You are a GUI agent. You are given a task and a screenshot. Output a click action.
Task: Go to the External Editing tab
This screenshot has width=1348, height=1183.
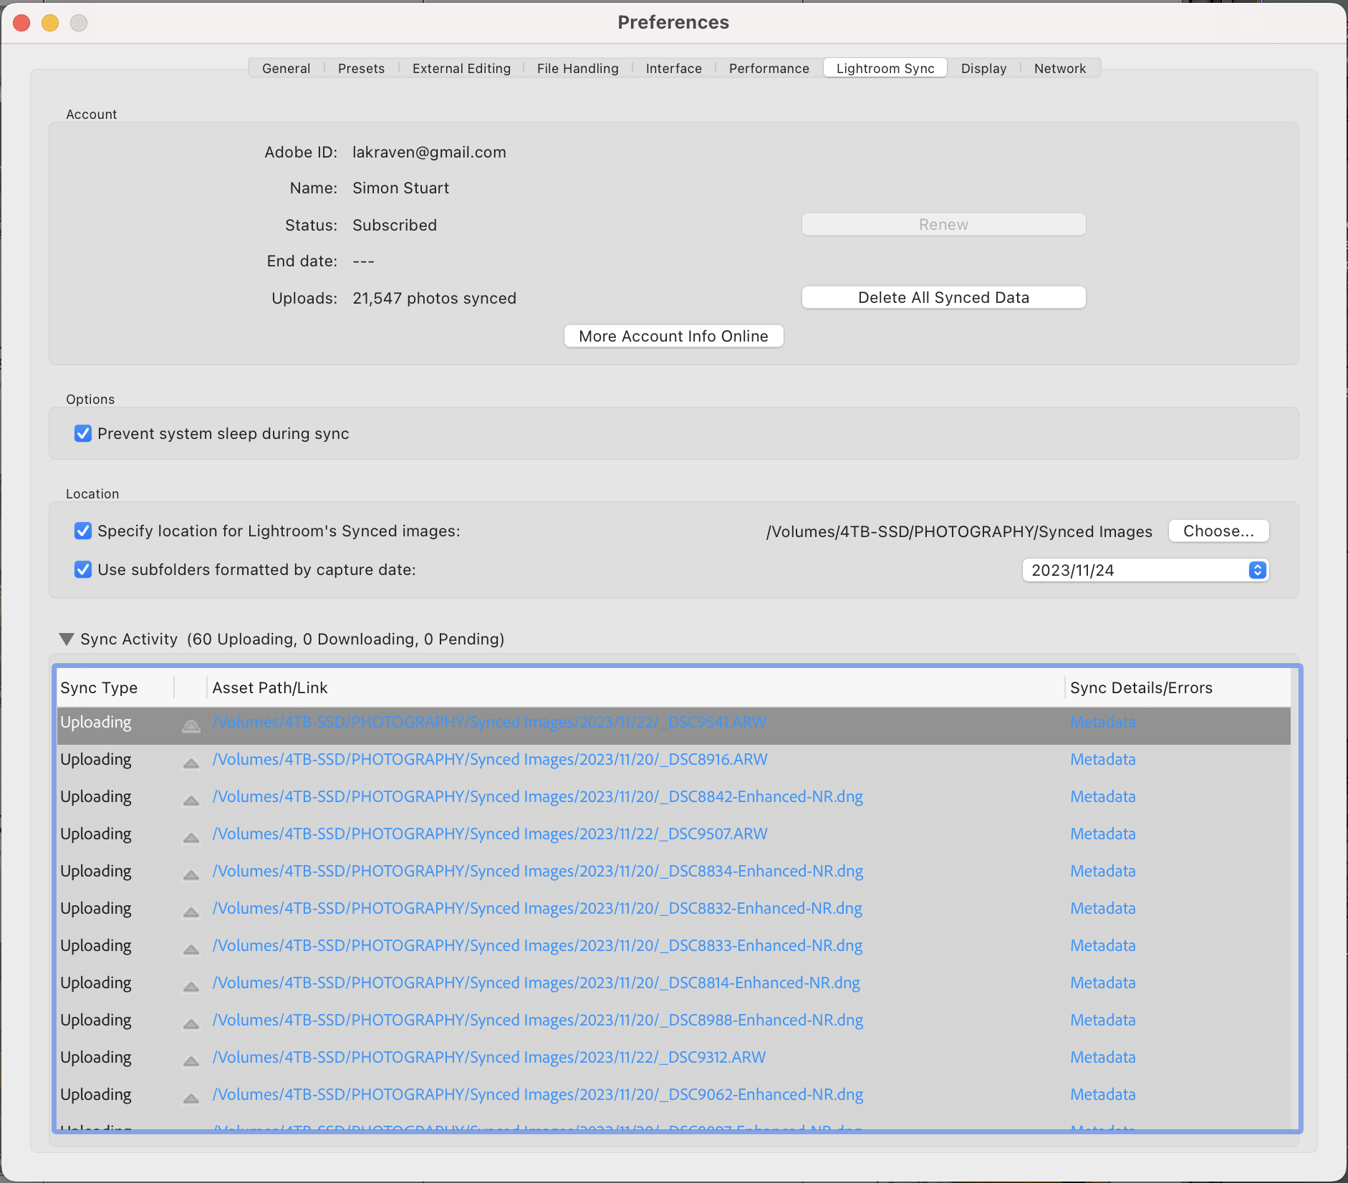462,68
